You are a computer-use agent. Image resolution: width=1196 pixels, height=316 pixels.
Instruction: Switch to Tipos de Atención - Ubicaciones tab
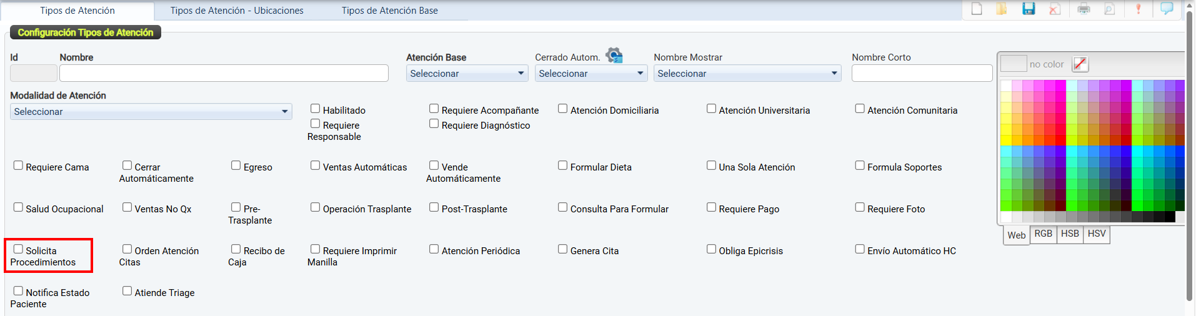point(237,11)
